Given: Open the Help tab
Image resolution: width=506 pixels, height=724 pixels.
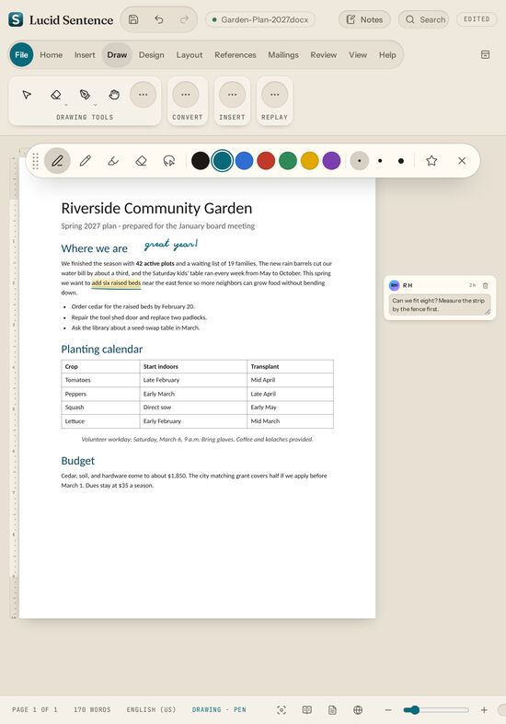Looking at the screenshot, I should coord(387,54).
